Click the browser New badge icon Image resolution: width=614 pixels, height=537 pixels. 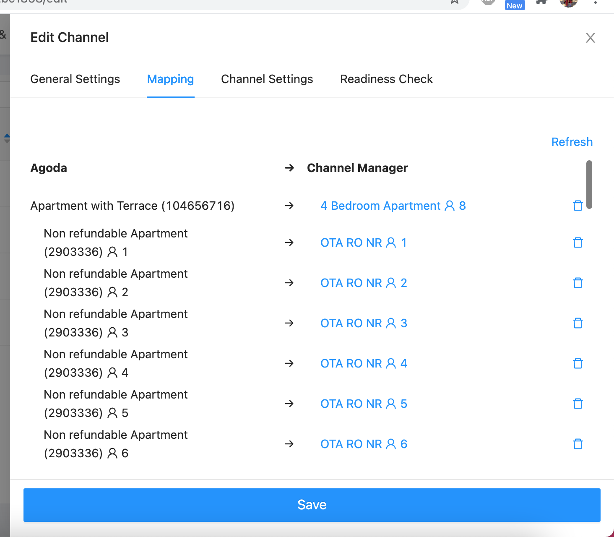pyautogui.click(x=515, y=5)
